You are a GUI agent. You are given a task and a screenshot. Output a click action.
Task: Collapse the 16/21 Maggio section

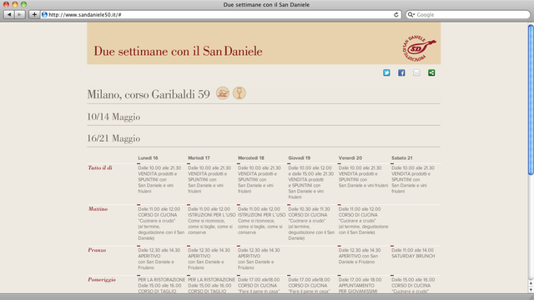pyautogui.click(x=113, y=138)
